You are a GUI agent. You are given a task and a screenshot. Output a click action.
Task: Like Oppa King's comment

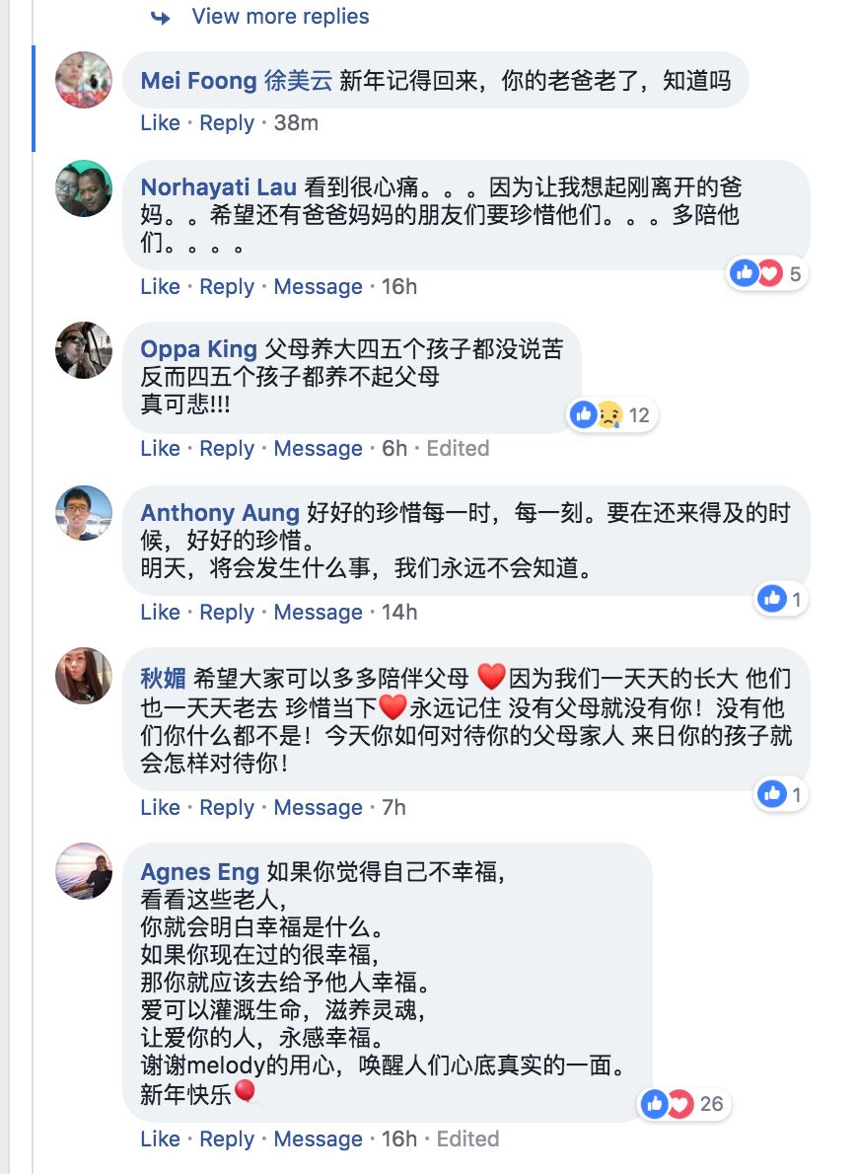(x=159, y=448)
